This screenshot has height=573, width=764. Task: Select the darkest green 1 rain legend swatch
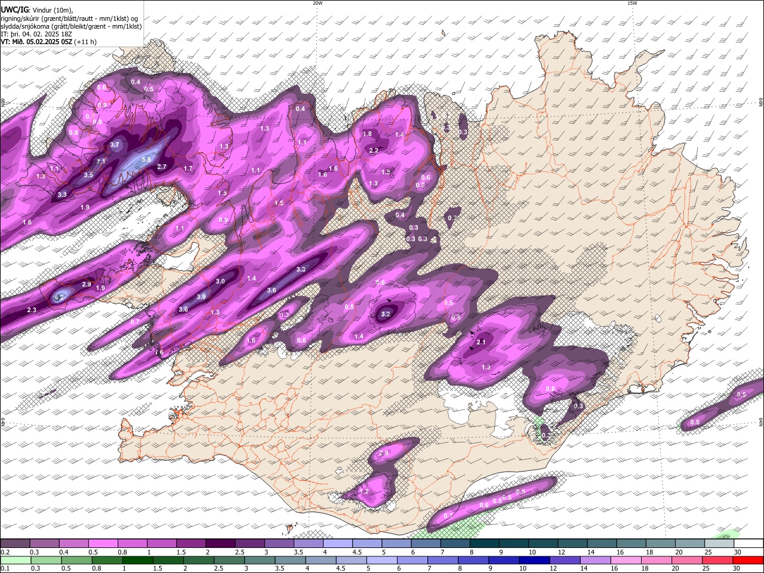click(x=137, y=560)
